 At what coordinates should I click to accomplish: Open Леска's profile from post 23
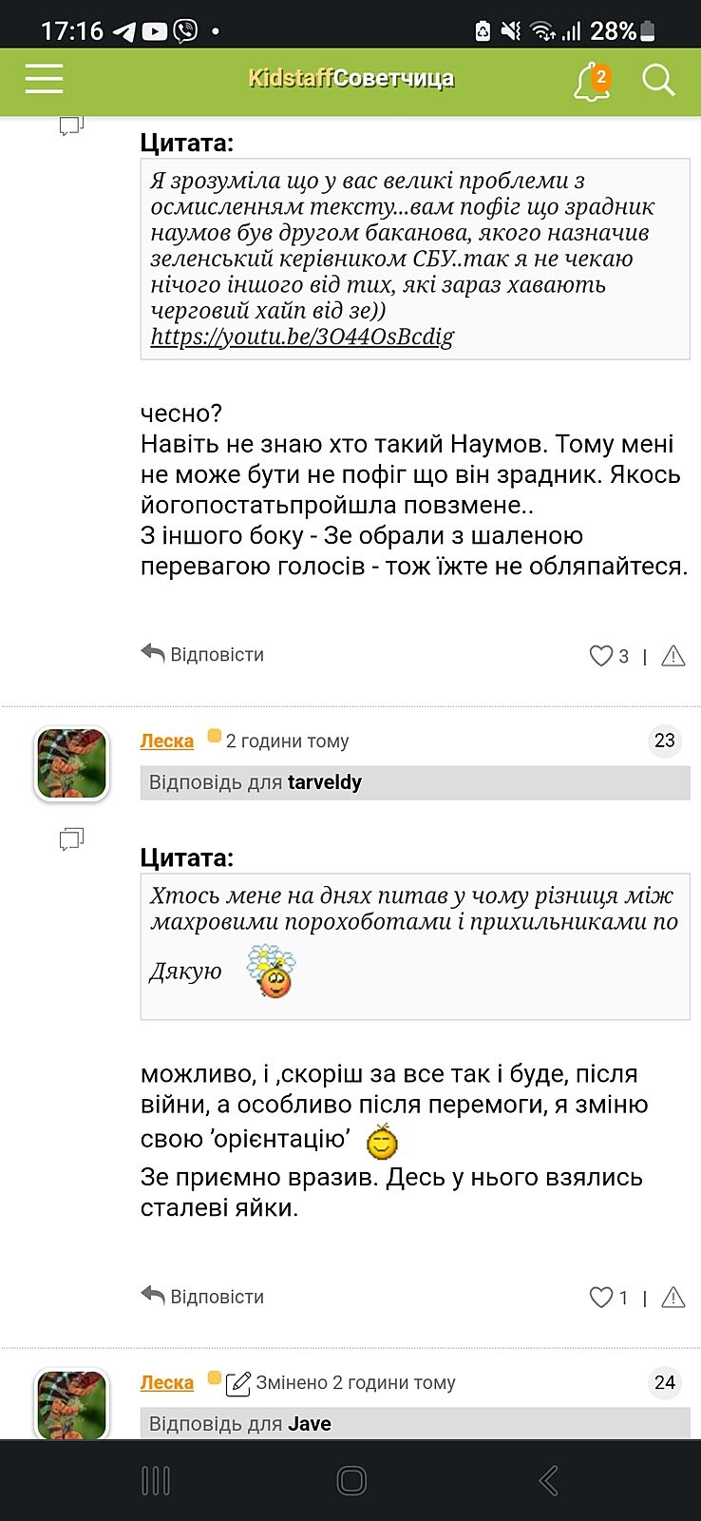tap(166, 741)
